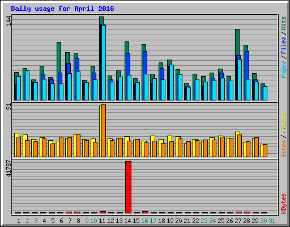The width and height of the screenshot is (290, 227).
Task: Click green day label '17' on the x-axis
Action: point(153,221)
